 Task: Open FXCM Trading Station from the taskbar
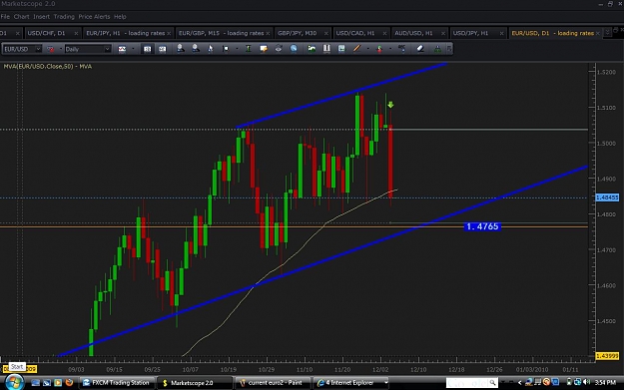(x=116, y=383)
